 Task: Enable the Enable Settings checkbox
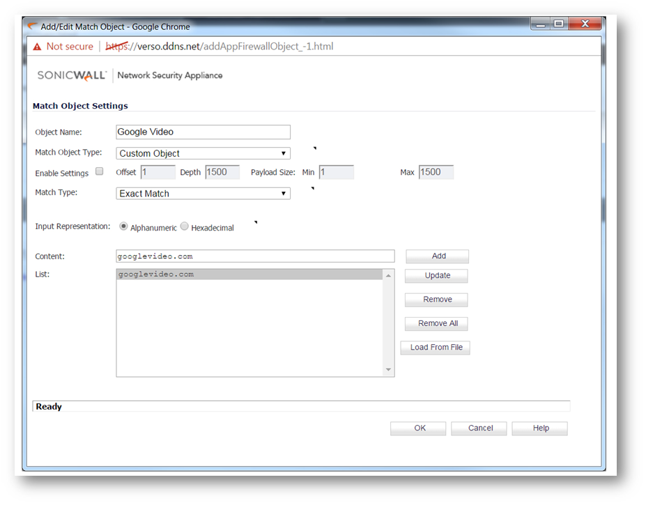pos(99,171)
